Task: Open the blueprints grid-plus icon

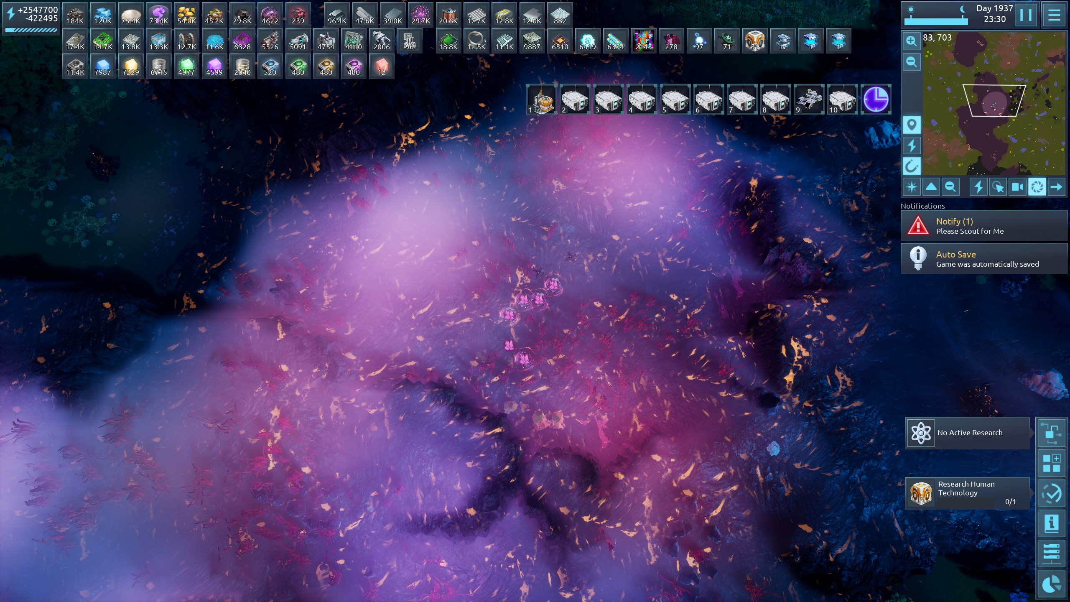Action: [1051, 464]
